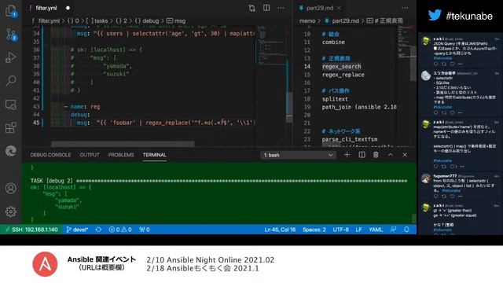This screenshot has height=283, width=503.
Task: Click debug in the breadcrumb
Action: point(150,21)
